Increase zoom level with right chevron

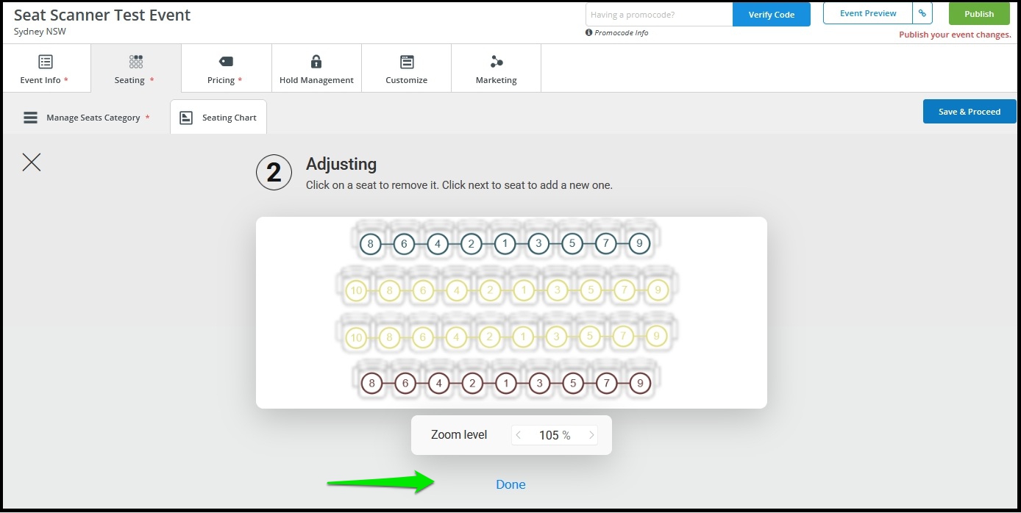coord(591,435)
